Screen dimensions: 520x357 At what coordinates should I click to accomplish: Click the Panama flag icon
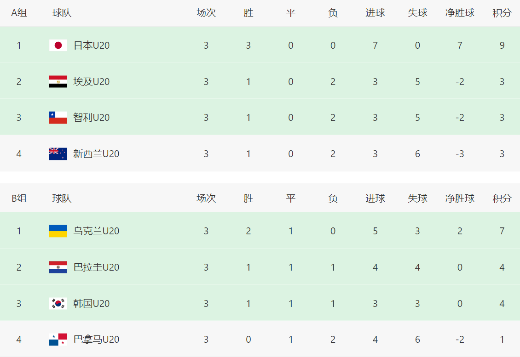(x=58, y=340)
